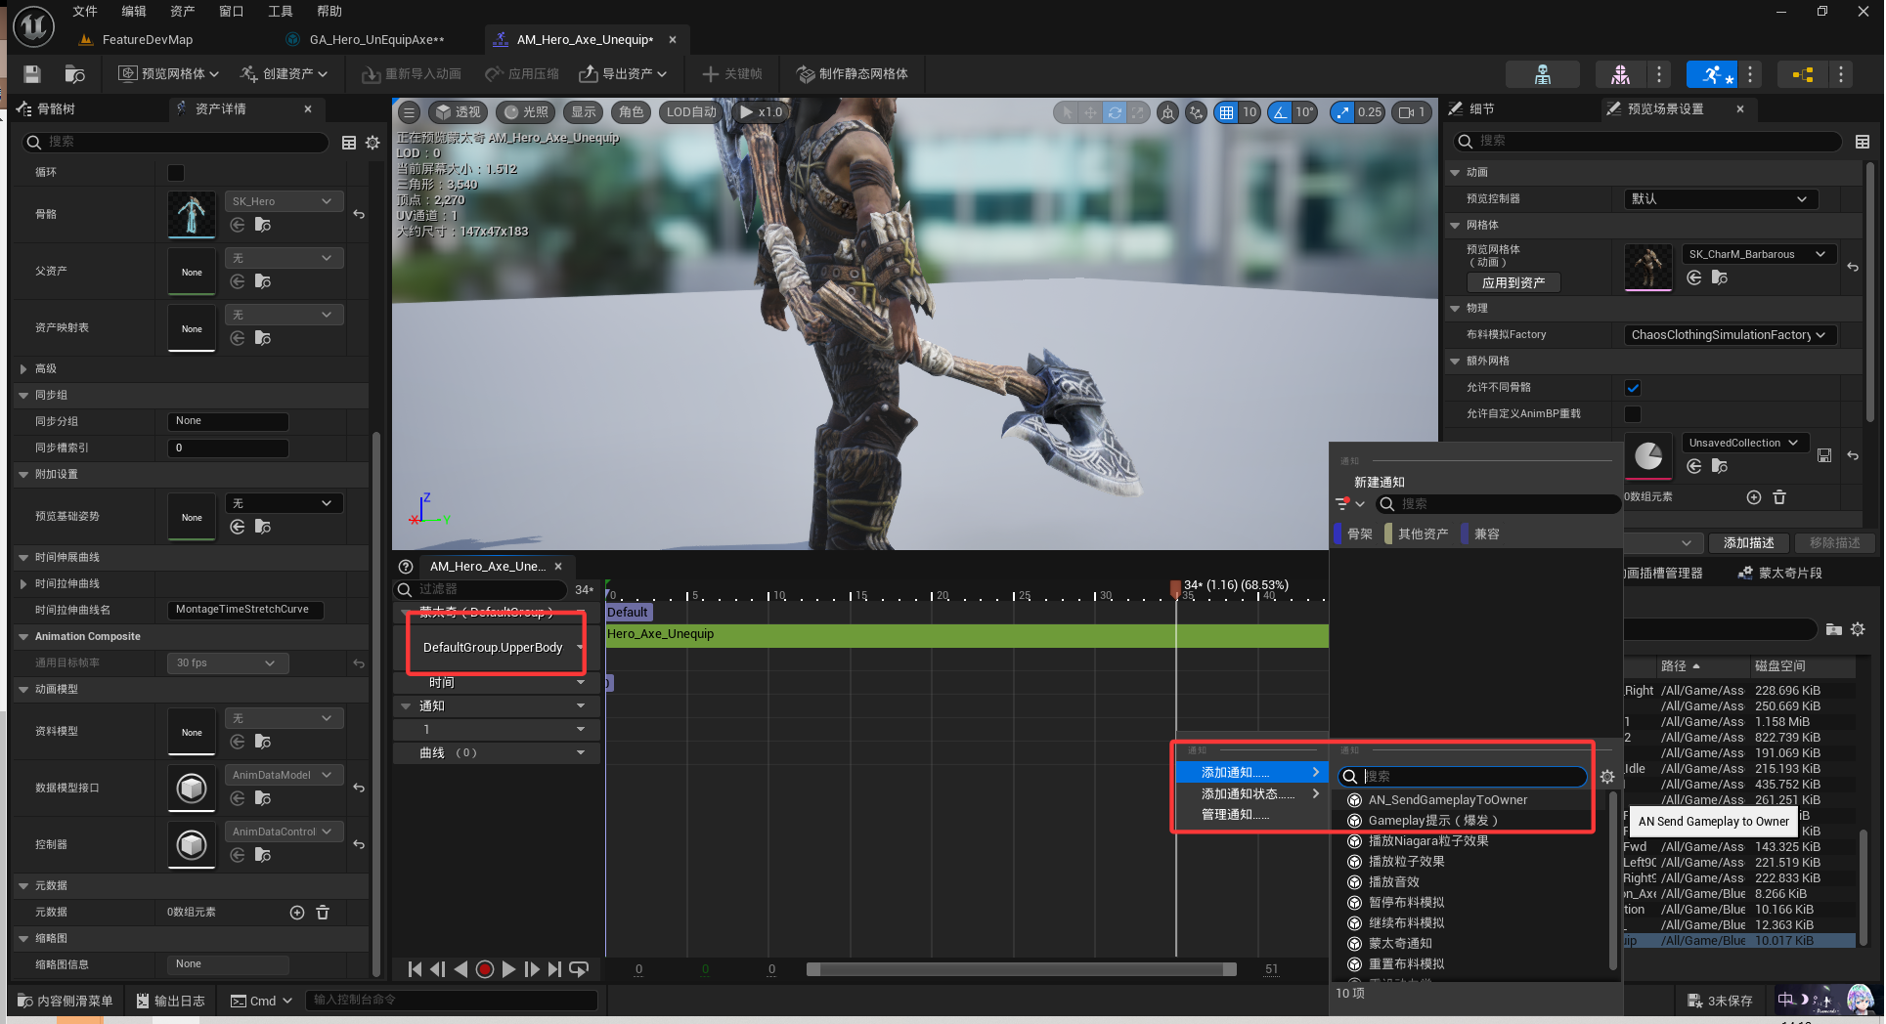Open the 文件 menu

coord(85,12)
